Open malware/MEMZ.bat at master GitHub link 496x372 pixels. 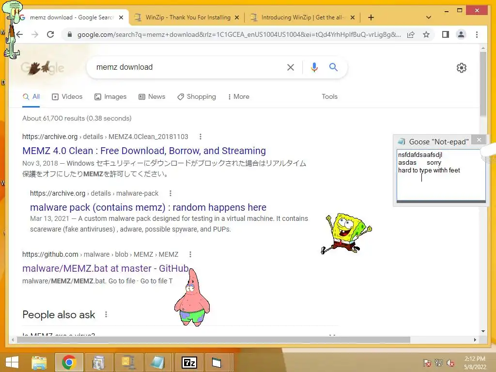(x=105, y=268)
